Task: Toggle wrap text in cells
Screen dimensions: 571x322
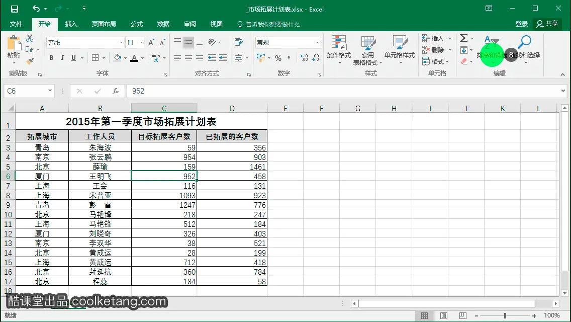Action: click(x=239, y=42)
